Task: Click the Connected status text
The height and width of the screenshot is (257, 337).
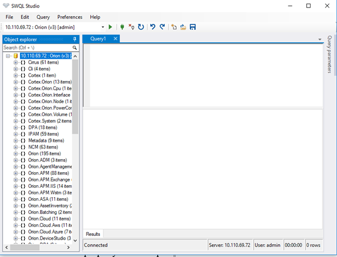Action: pos(96,245)
